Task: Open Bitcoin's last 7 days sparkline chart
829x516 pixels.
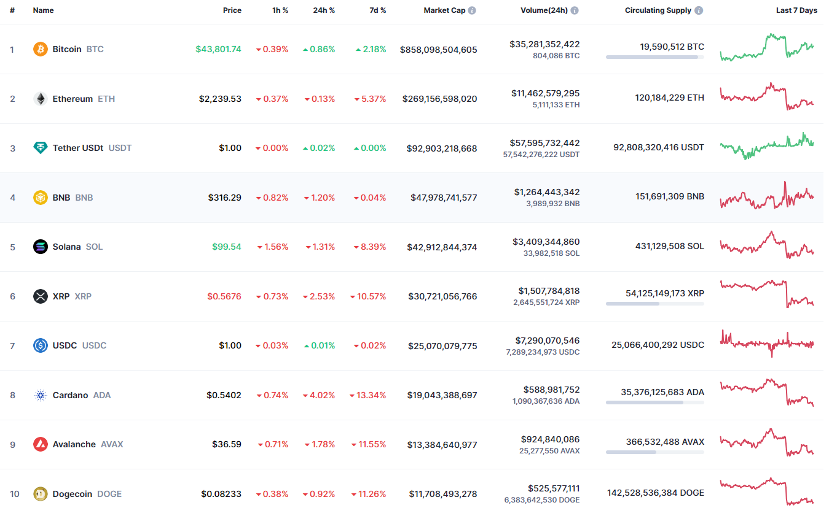Action: [766, 48]
